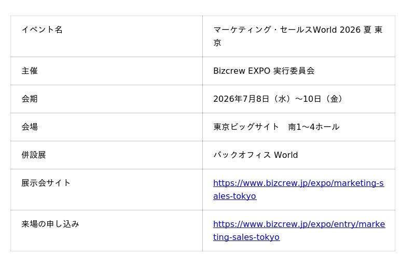The height and width of the screenshot is (267, 415).
Task: Click the 会期 label cell
Action: 106,99
